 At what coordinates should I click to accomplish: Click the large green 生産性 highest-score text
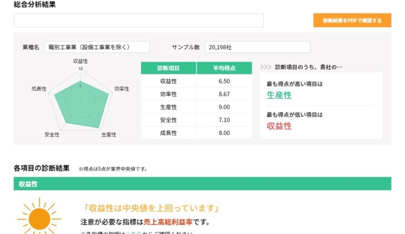click(279, 95)
